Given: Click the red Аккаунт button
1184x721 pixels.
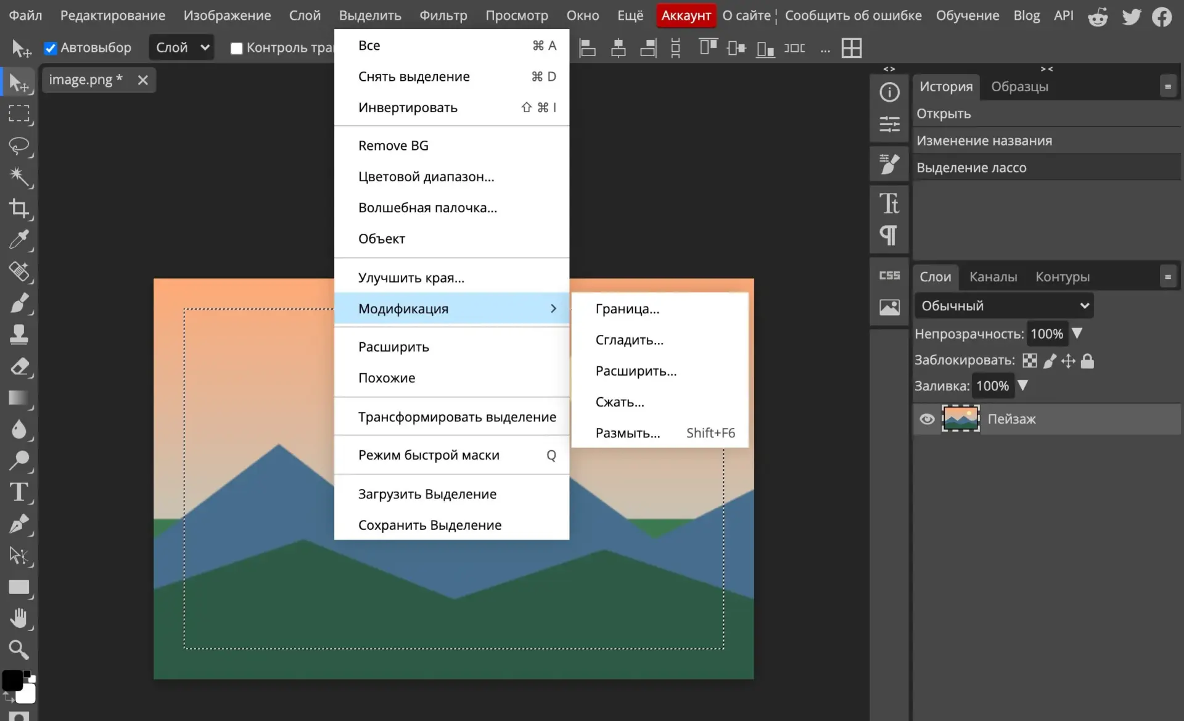Looking at the screenshot, I should pyautogui.click(x=686, y=15).
